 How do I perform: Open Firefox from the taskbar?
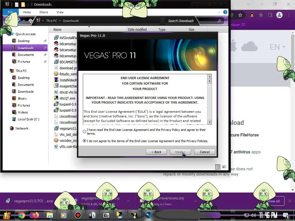point(35,215)
